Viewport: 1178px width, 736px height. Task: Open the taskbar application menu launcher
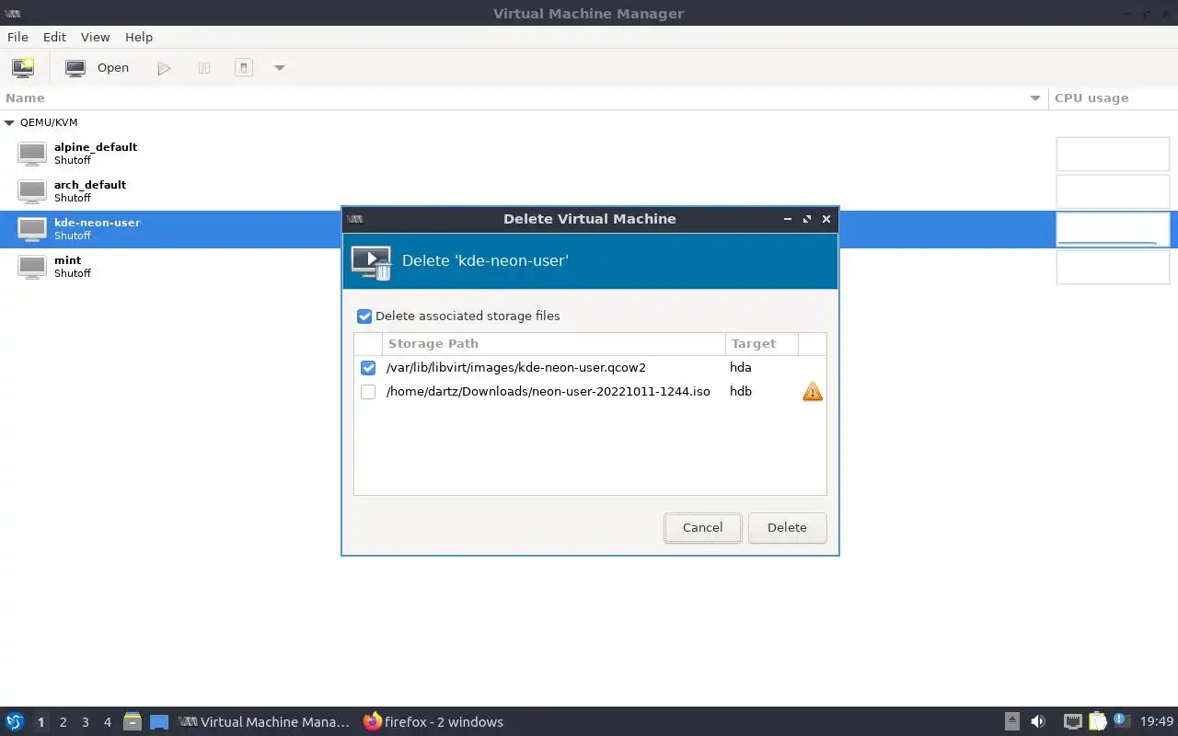(15, 721)
